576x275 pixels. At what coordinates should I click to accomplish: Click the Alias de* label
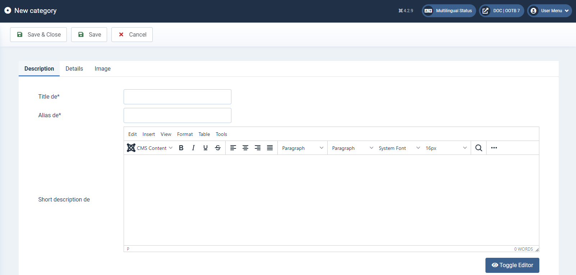pyautogui.click(x=50, y=115)
